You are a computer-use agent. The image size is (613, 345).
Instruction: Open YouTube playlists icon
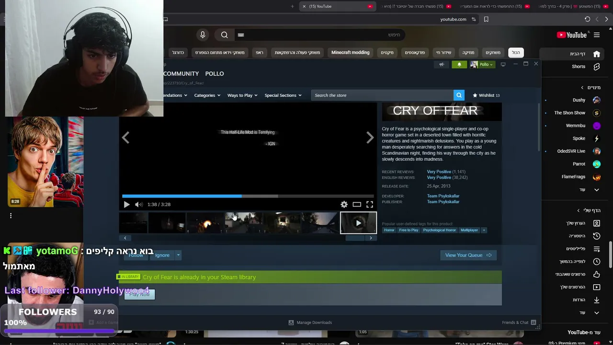tap(597, 249)
